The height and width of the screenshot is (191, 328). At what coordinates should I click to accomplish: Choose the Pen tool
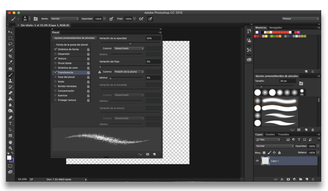(x=10, y=117)
